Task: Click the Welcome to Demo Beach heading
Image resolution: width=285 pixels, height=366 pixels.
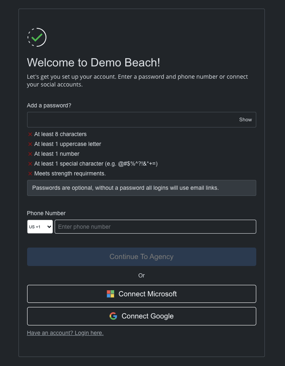Action: coord(94,63)
